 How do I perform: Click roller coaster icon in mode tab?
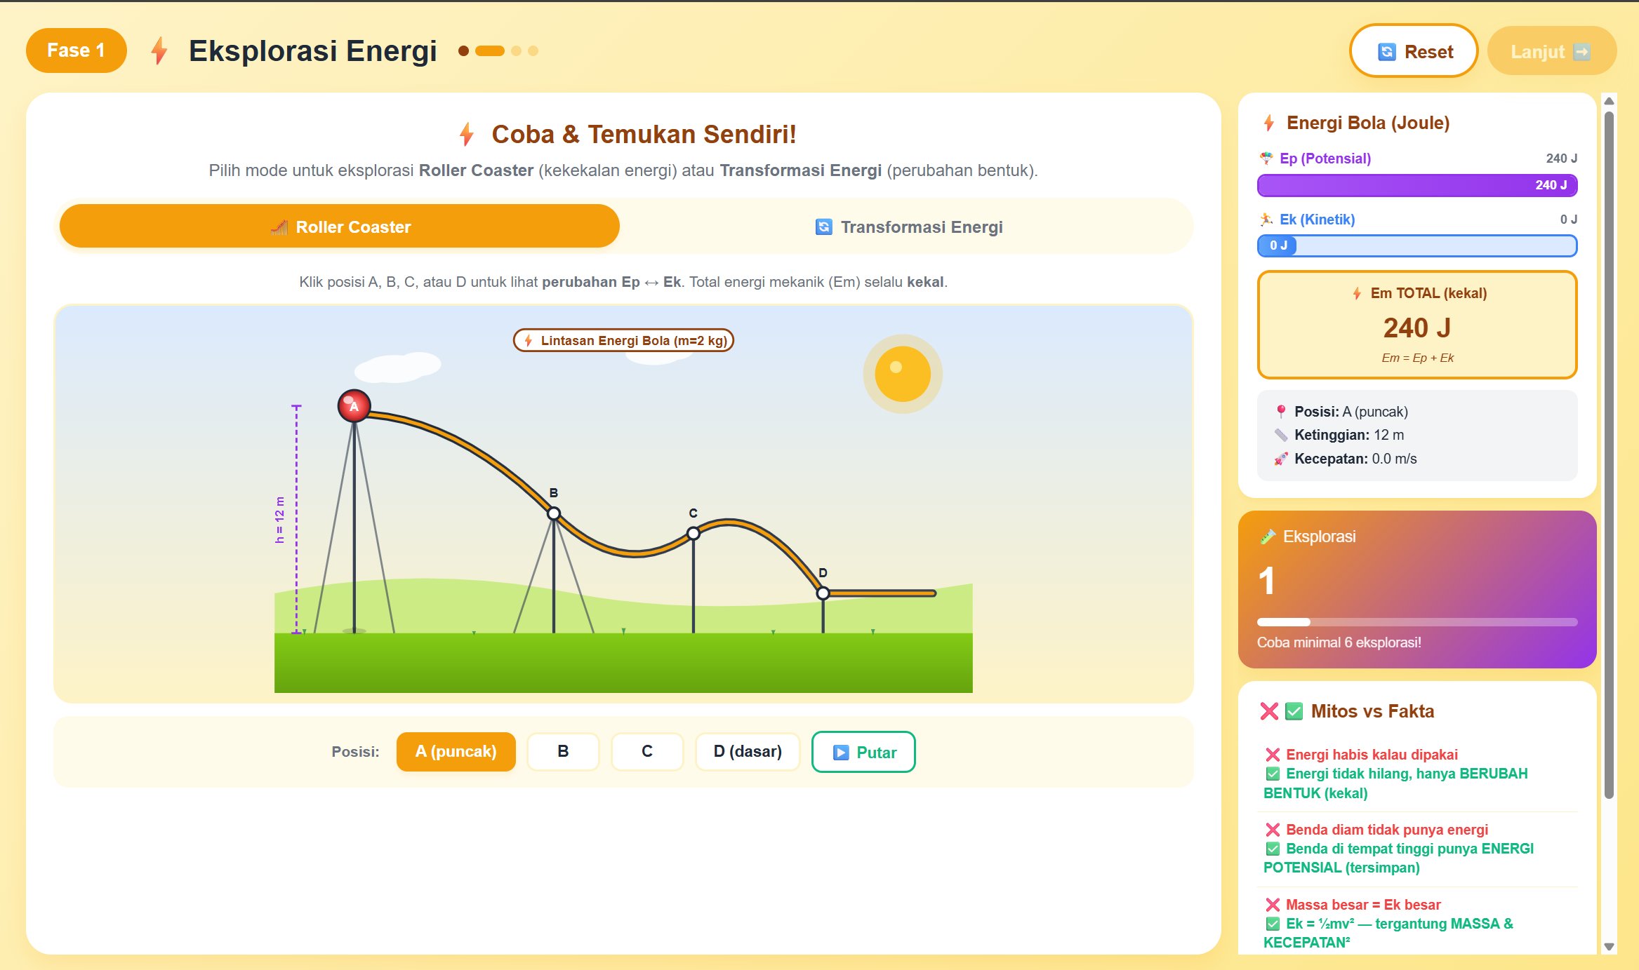(279, 227)
